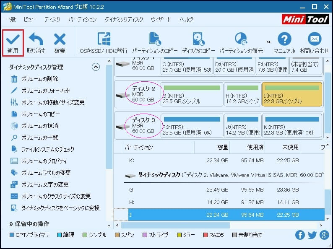Expand the toolbar overflow » chevron

(269, 42)
